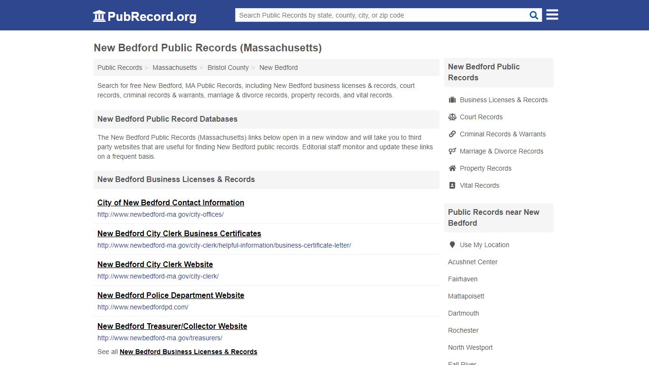Click the Marriage & Divorce gender icon

(x=452, y=151)
